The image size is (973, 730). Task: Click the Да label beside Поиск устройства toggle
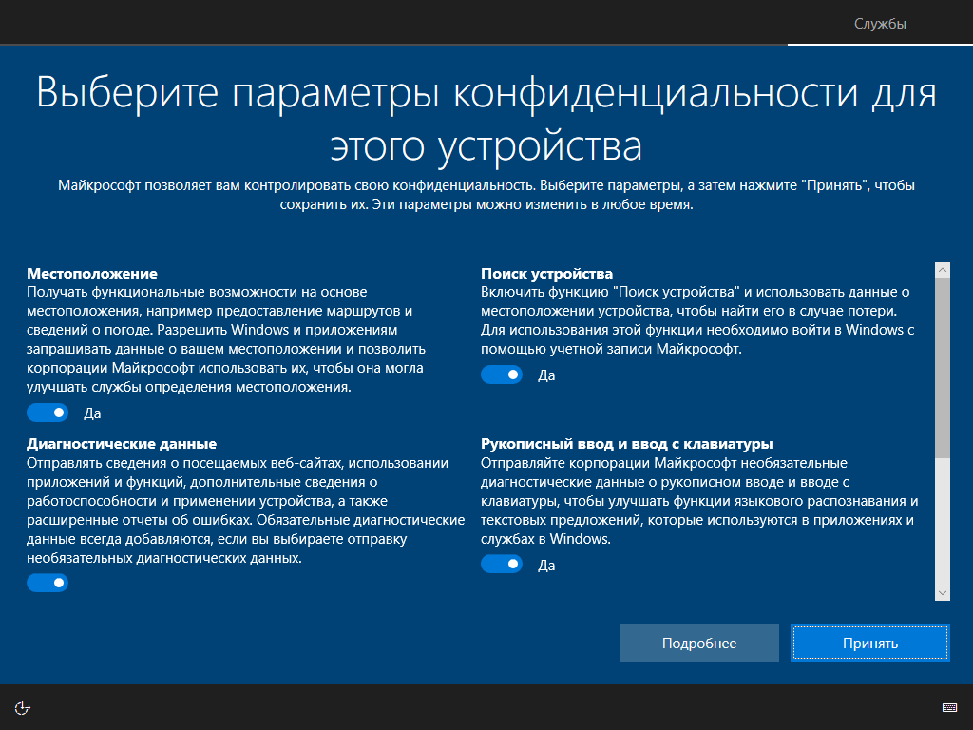pos(546,375)
